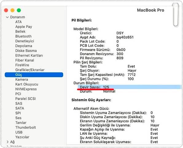This screenshot has height=148, width=183.
Task: Click the Donanım Revizyonu value 300
Action: (x=120, y=54)
